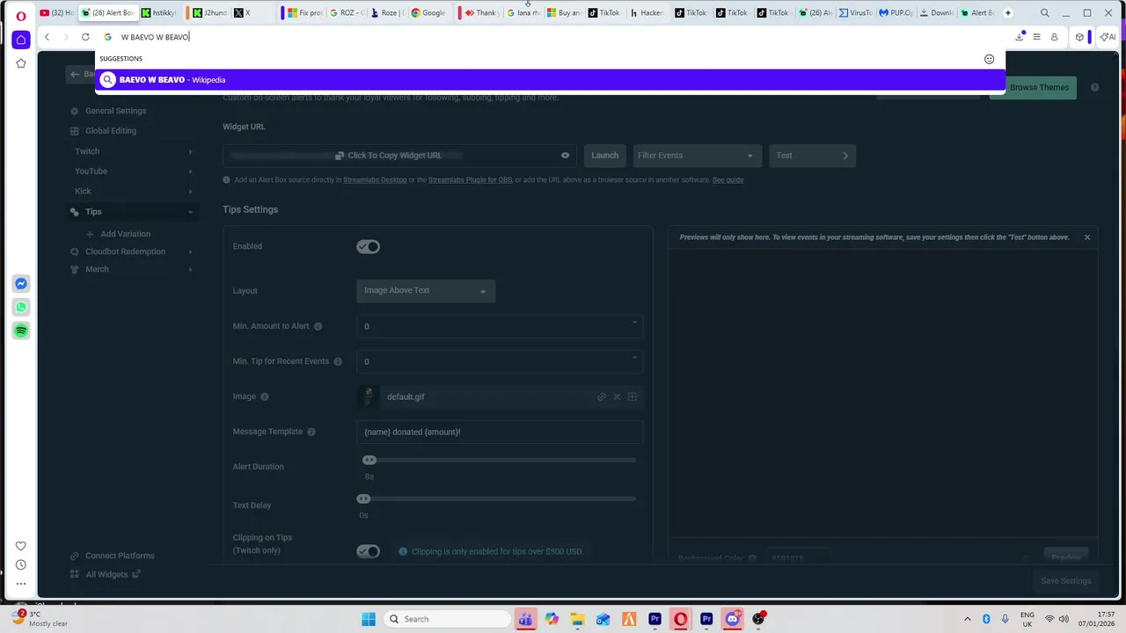
Task: Open Messenger from the Opera sidebar
Action: [21, 284]
